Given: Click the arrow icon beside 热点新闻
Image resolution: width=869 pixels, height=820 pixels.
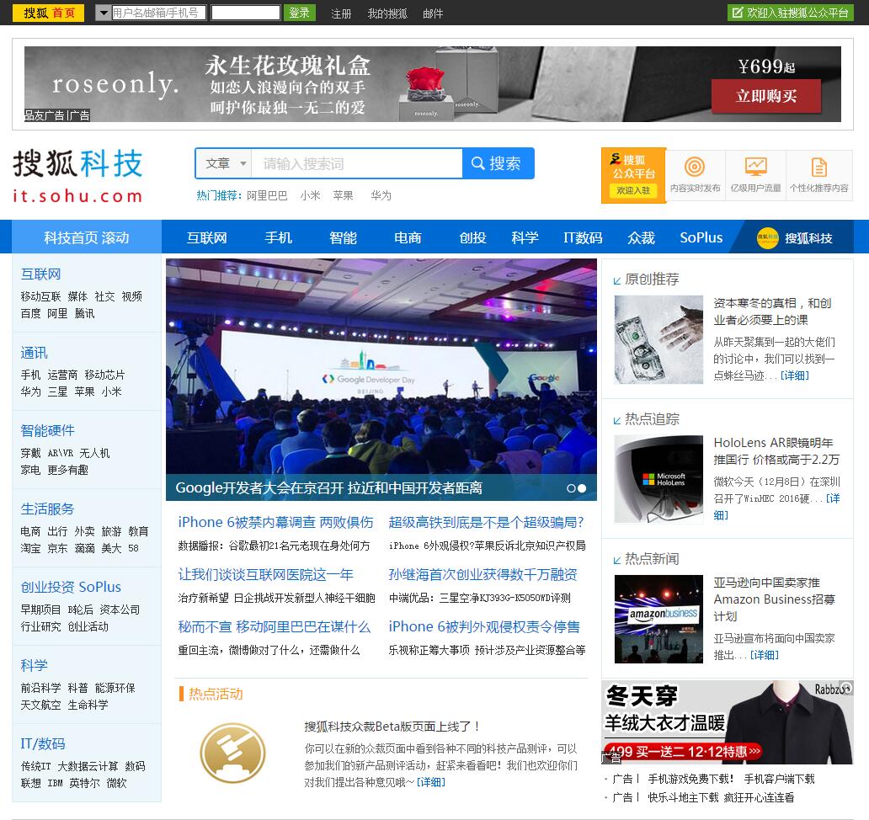Looking at the screenshot, I should click(617, 560).
